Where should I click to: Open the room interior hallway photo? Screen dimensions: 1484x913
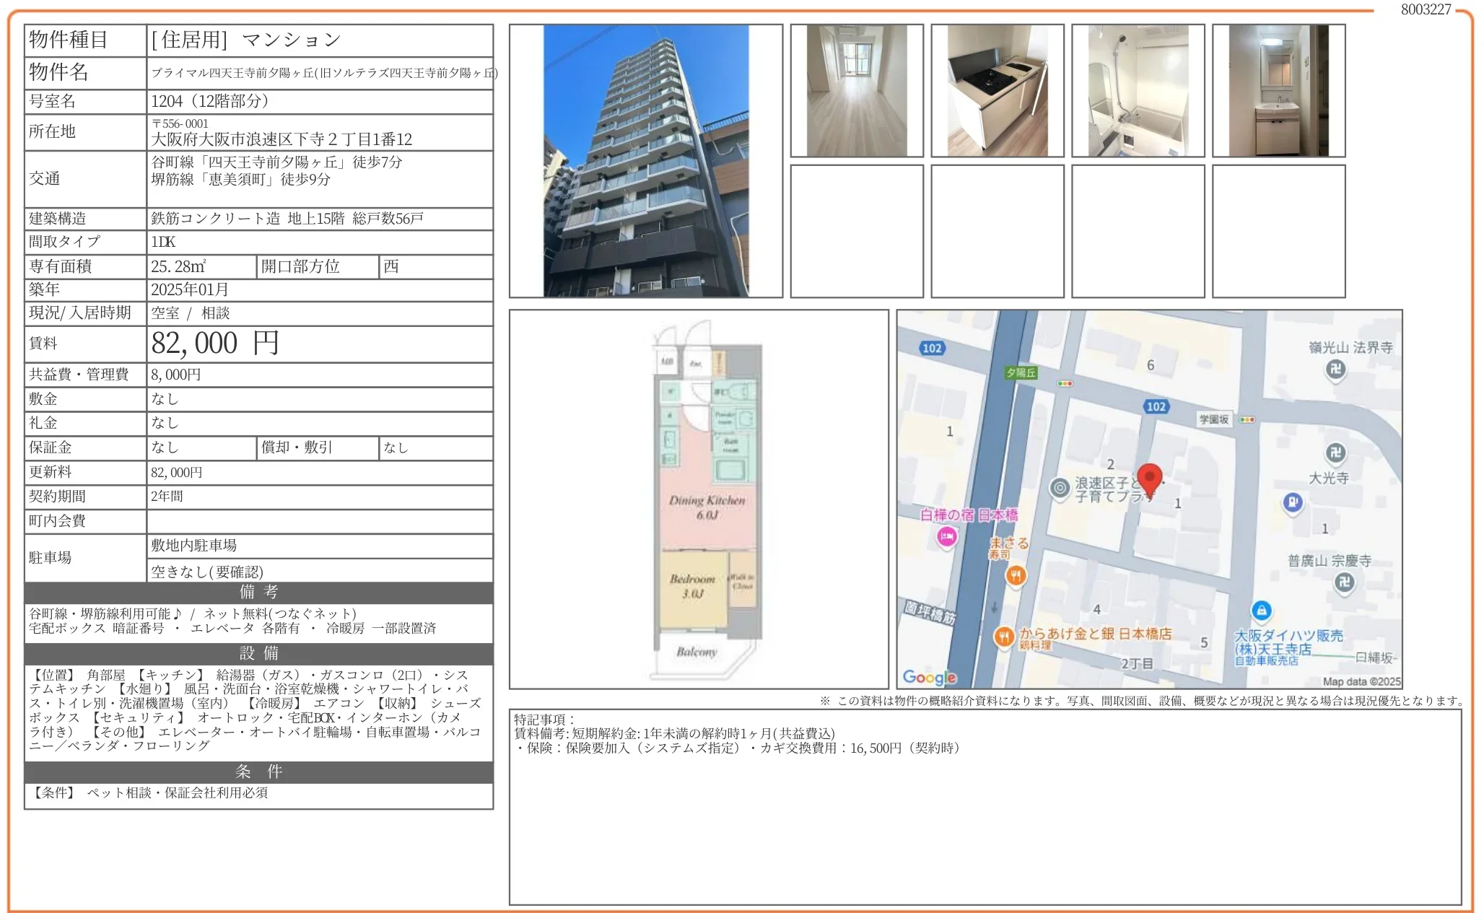(x=857, y=91)
